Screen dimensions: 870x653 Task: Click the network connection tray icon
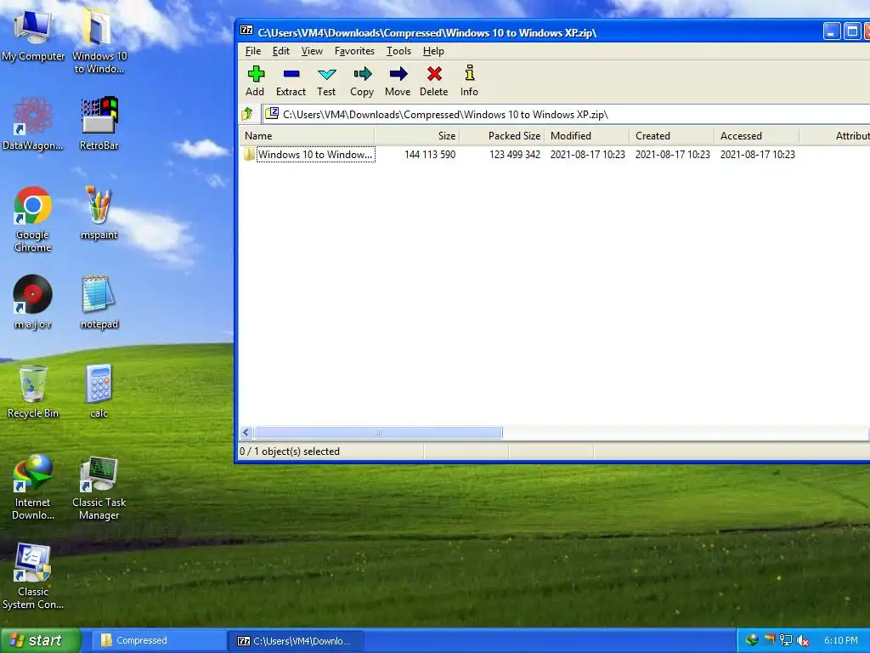coord(786,640)
